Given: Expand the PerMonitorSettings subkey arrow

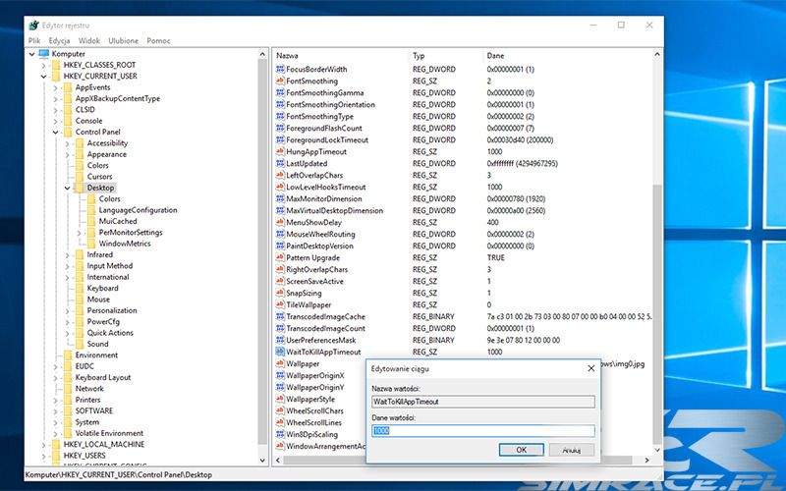Looking at the screenshot, I should (79, 233).
